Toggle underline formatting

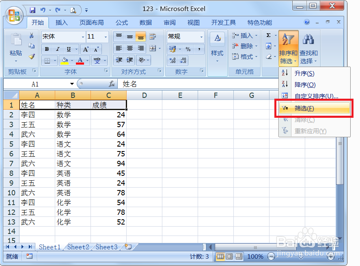(x=69, y=49)
